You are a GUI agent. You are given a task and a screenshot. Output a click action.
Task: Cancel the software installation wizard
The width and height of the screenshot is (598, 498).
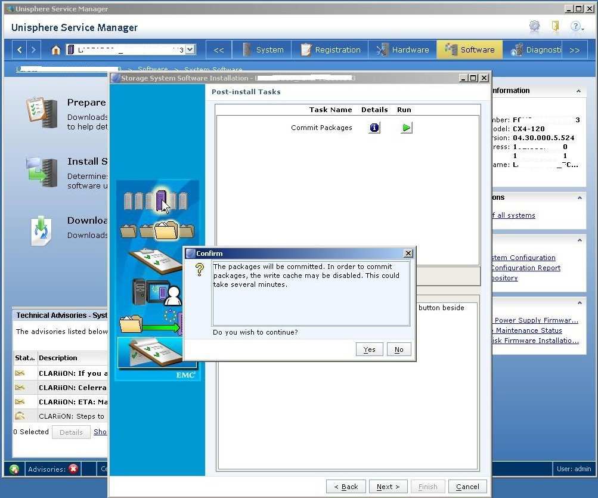pos(467,487)
